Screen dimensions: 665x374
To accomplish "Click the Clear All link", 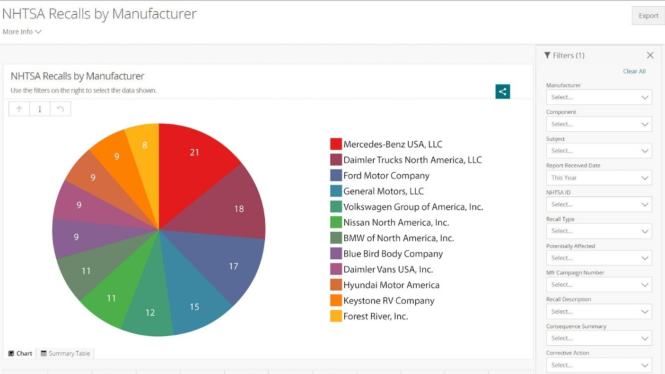I will click(x=634, y=71).
